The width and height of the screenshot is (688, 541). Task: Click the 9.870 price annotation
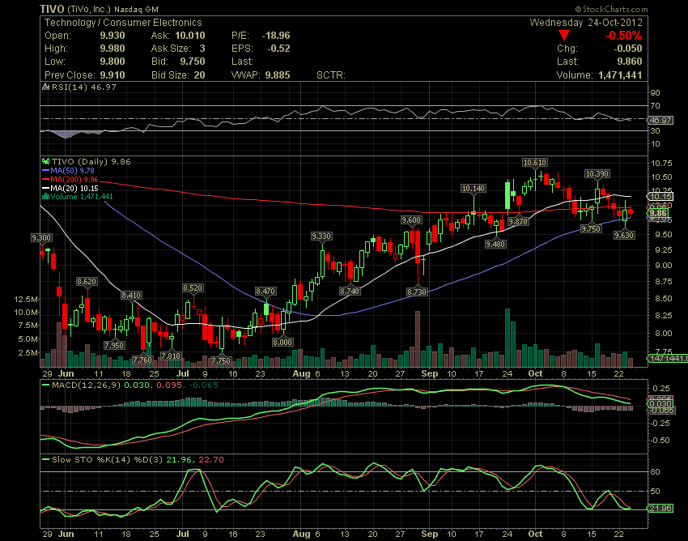(518, 221)
